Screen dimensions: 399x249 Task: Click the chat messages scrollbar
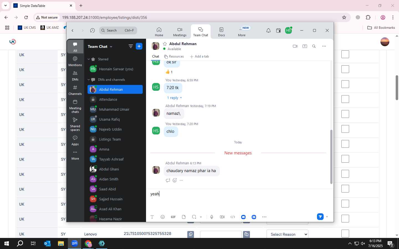click(x=331, y=157)
